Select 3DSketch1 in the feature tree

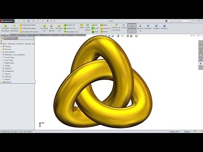(8, 71)
